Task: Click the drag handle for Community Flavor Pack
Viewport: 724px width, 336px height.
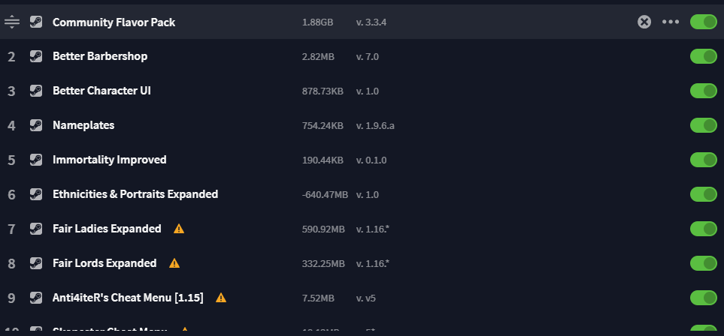Action: pos(11,22)
